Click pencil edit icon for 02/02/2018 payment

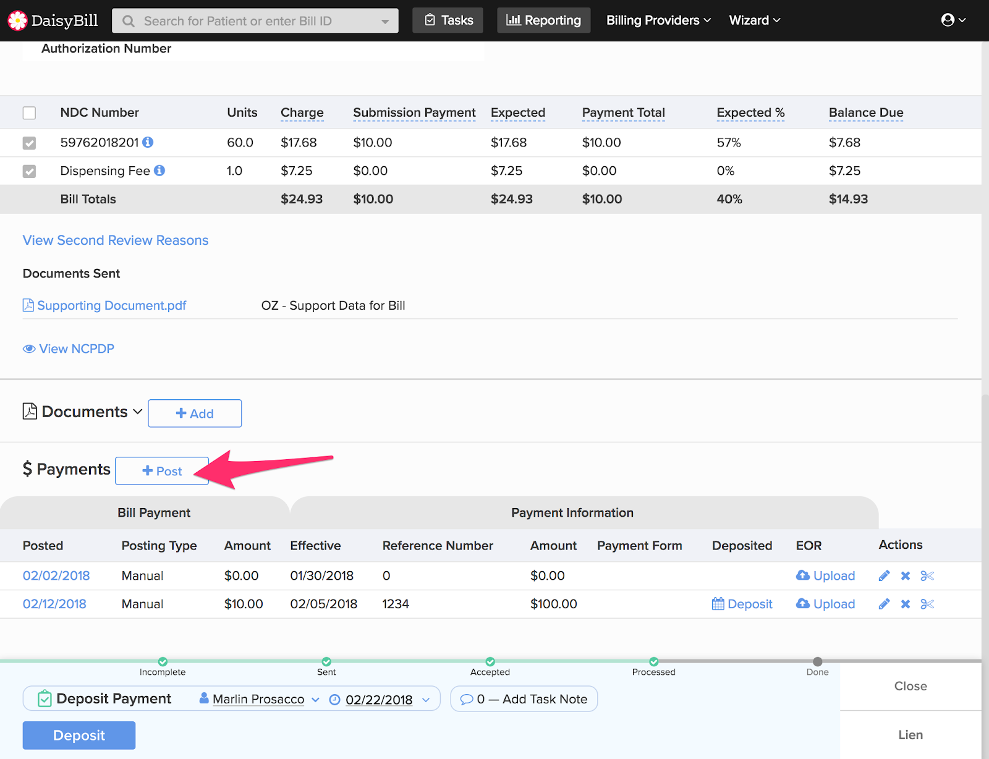point(885,576)
